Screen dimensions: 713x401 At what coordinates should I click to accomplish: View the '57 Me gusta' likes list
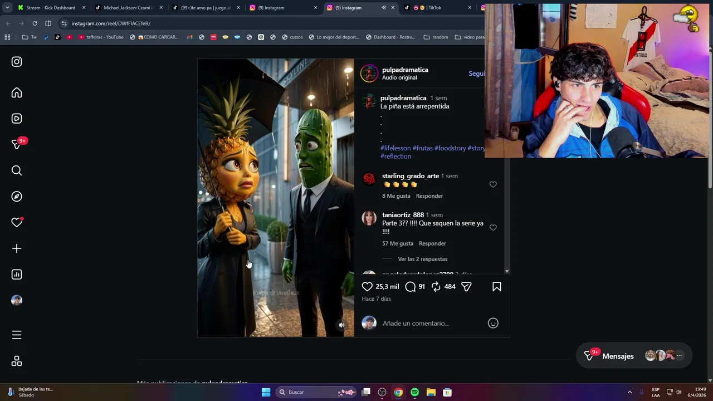(x=398, y=243)
